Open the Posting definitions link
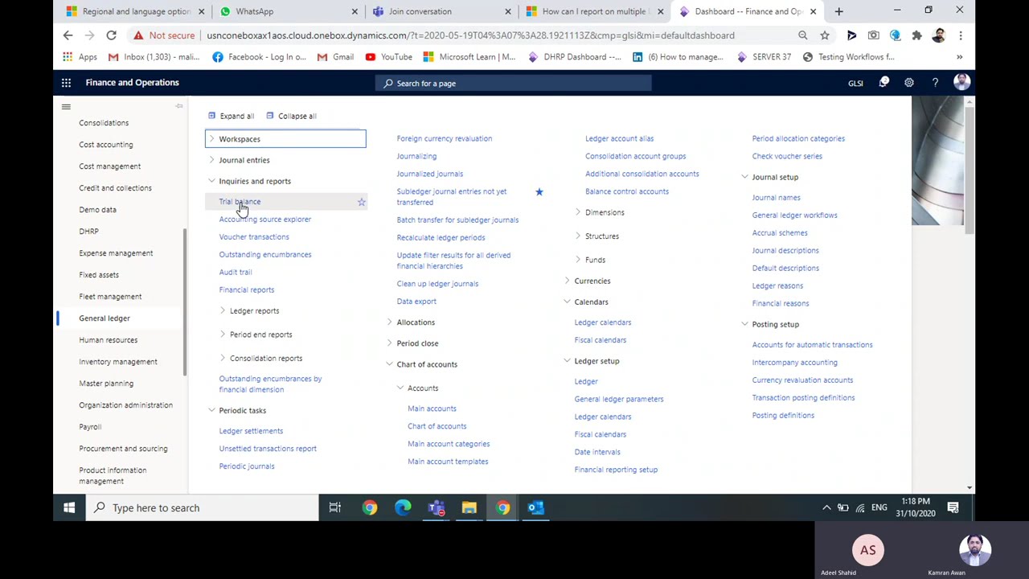The height and width of the screenshot is (579, 1029). tap(783, 416)
